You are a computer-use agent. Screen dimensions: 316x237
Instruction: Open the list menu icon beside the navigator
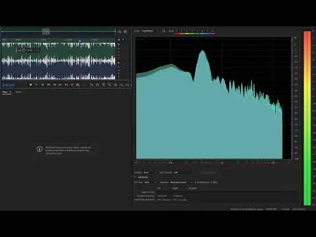point(125,32)
